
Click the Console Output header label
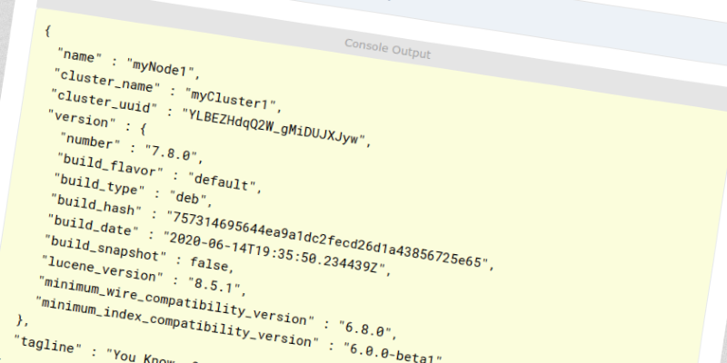[387, 47]
